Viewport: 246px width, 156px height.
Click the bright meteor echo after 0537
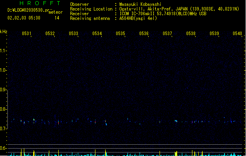[x=176, y=121]
